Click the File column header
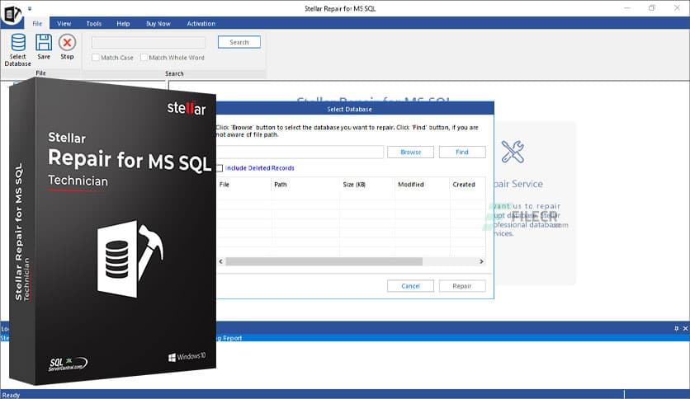The image size is (690, 399). click(x=243, y=185)
